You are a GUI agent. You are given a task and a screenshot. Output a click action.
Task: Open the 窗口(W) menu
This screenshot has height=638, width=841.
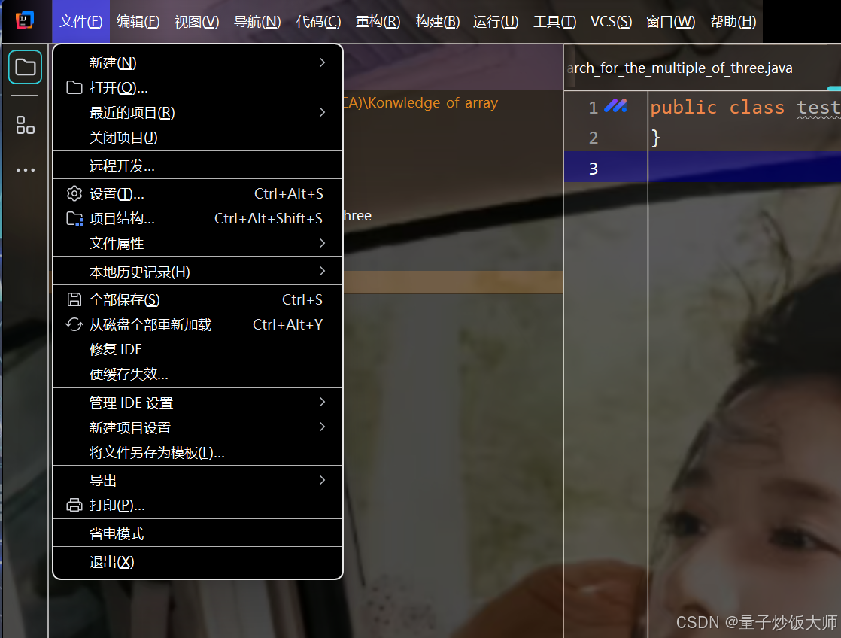pyautogui.click(x=670, y=22)
